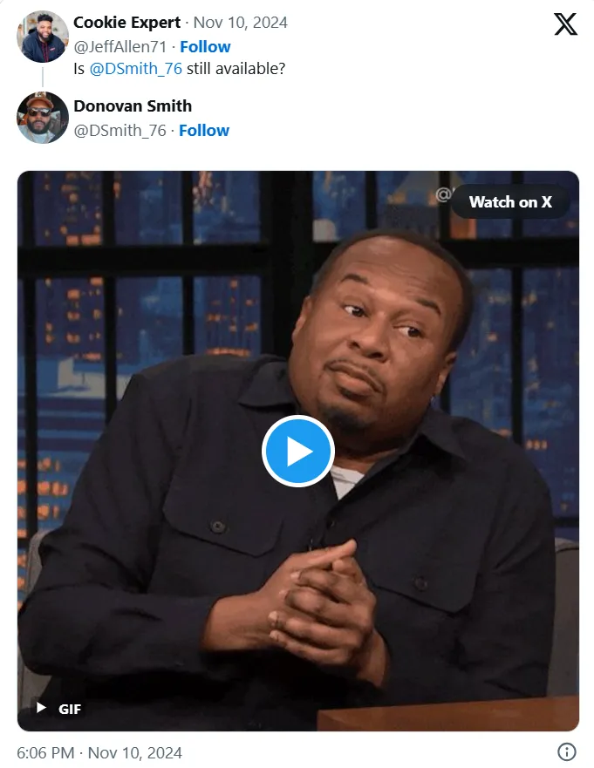Click the GIF image of the man in the dark shirt
The image size is (594, 768).
click(x=298, y=451)
